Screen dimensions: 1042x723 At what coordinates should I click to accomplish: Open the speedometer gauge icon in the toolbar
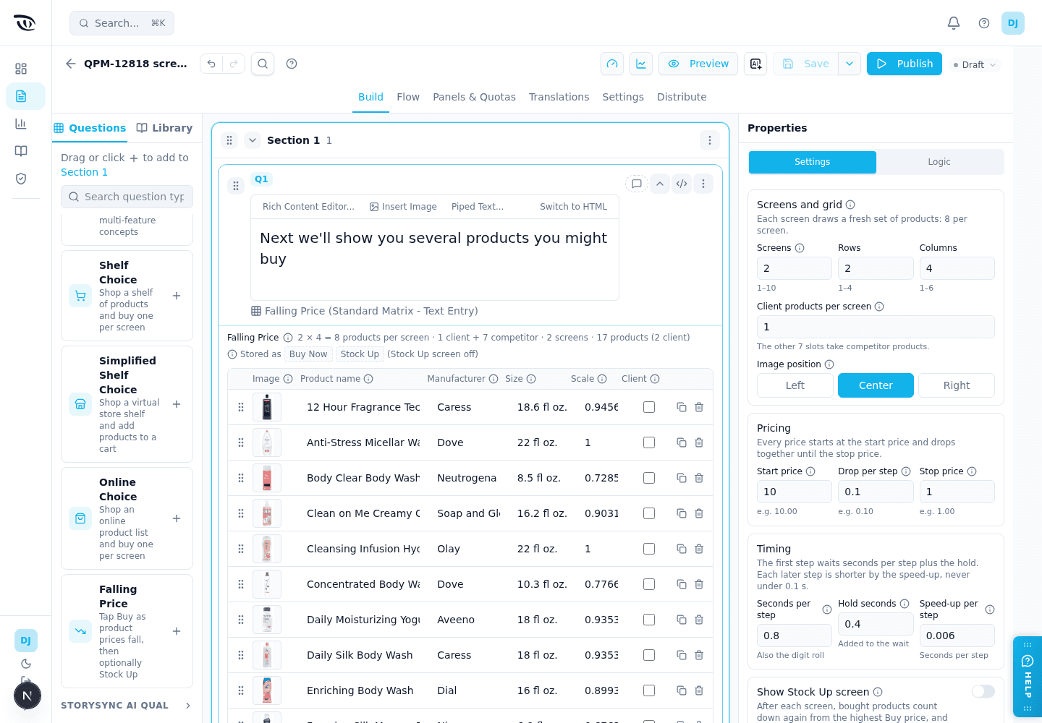point(612,64)
